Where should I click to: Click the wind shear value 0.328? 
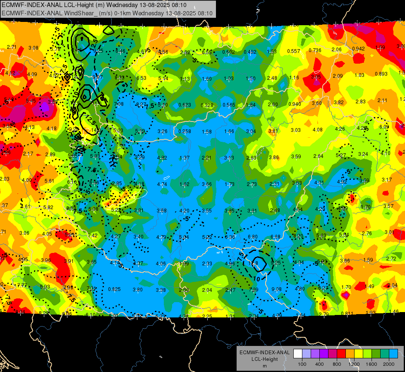point(207,105)
